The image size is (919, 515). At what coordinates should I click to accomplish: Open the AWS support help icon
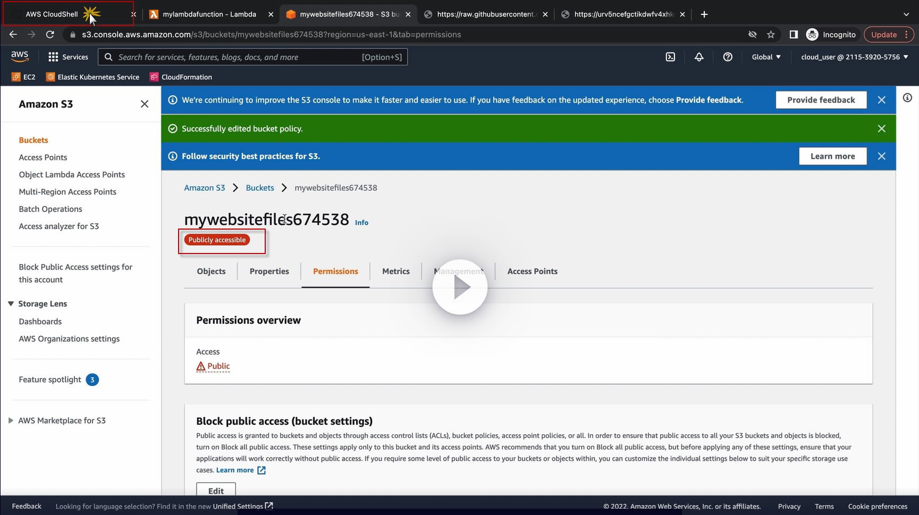point(728,57)
